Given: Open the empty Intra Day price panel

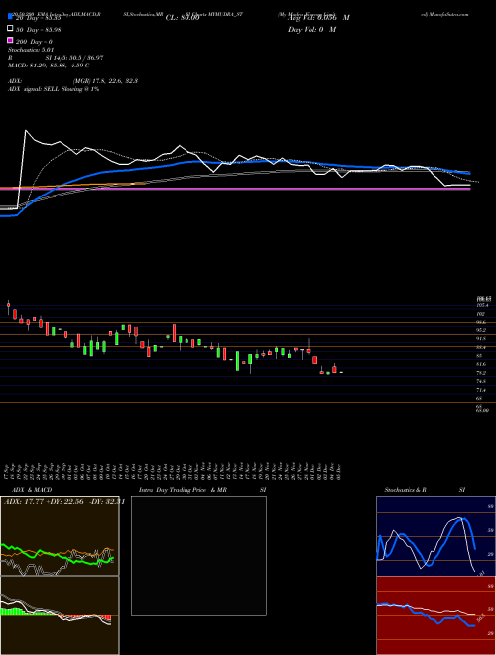Looking at the screenshot, I should pos(198,556).
